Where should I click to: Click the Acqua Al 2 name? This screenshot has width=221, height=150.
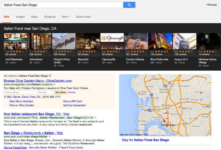(x=181, y=60)
